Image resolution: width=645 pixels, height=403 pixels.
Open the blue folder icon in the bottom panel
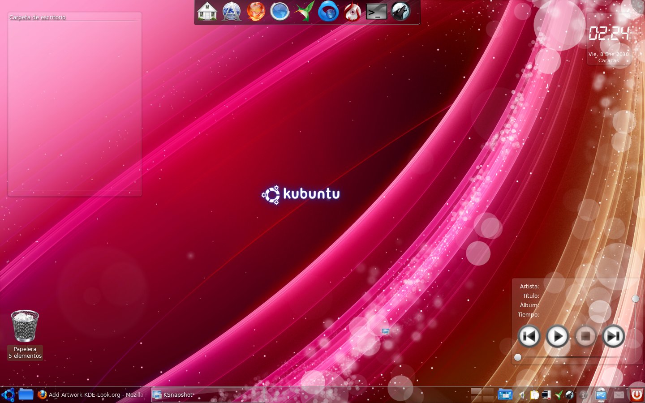click(26, 394)
